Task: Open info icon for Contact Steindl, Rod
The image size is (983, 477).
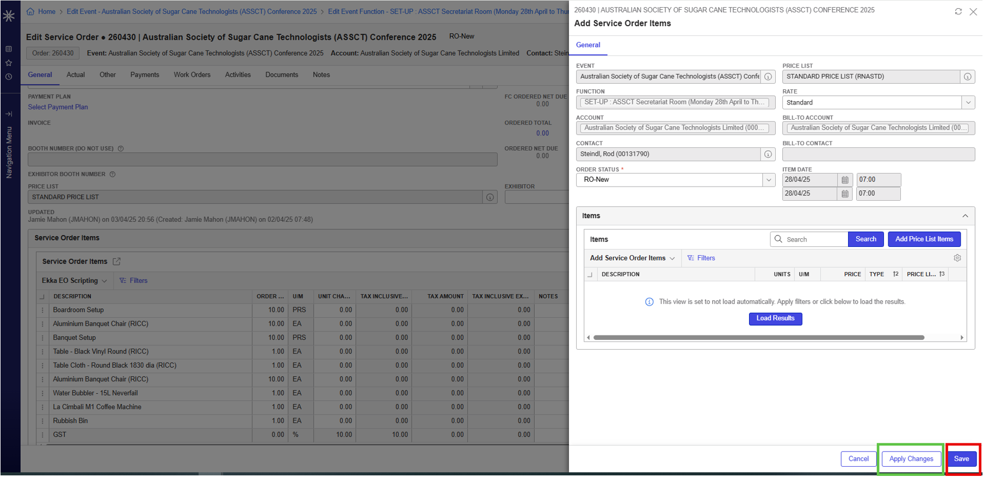Action: pos(768,154)
